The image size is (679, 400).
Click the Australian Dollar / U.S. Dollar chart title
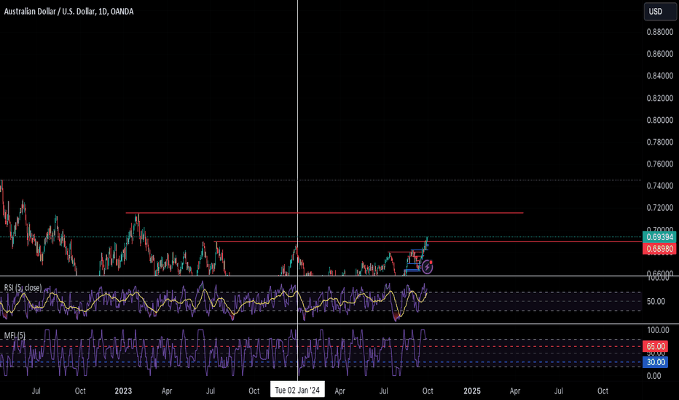click(69, 12)
